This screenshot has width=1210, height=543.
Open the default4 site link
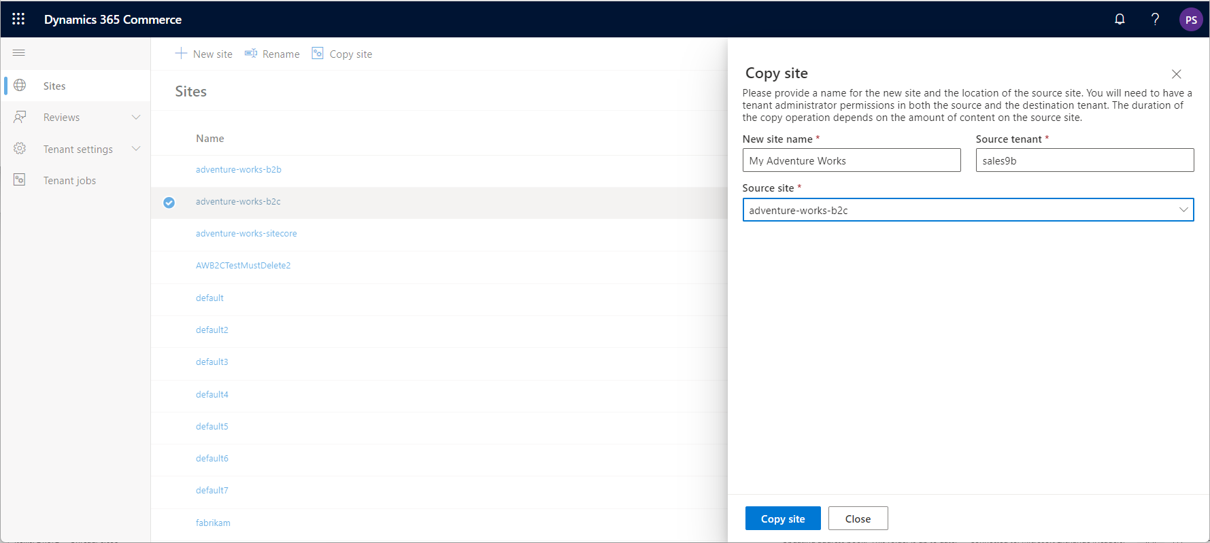pyautogui.click(x=212, y=394)
